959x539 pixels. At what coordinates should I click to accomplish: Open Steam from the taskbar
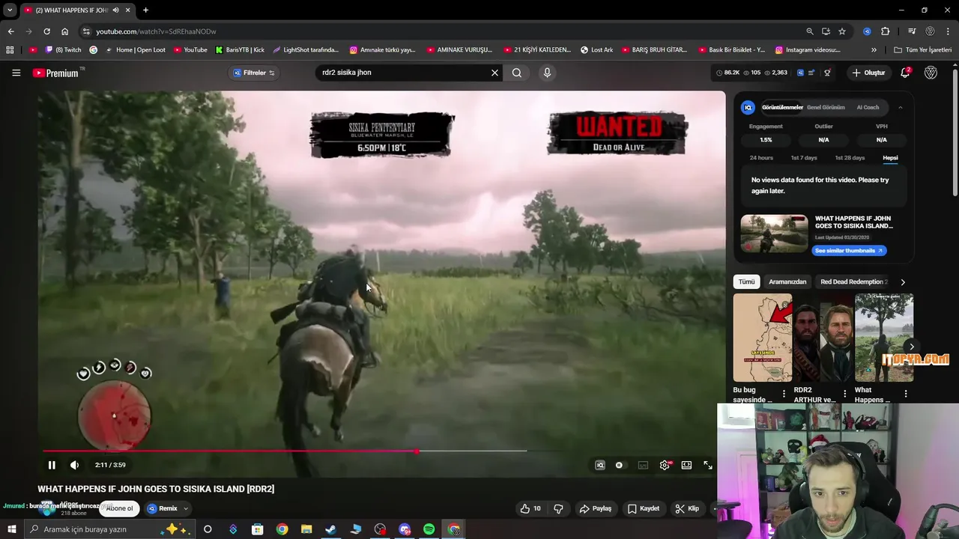330,529
